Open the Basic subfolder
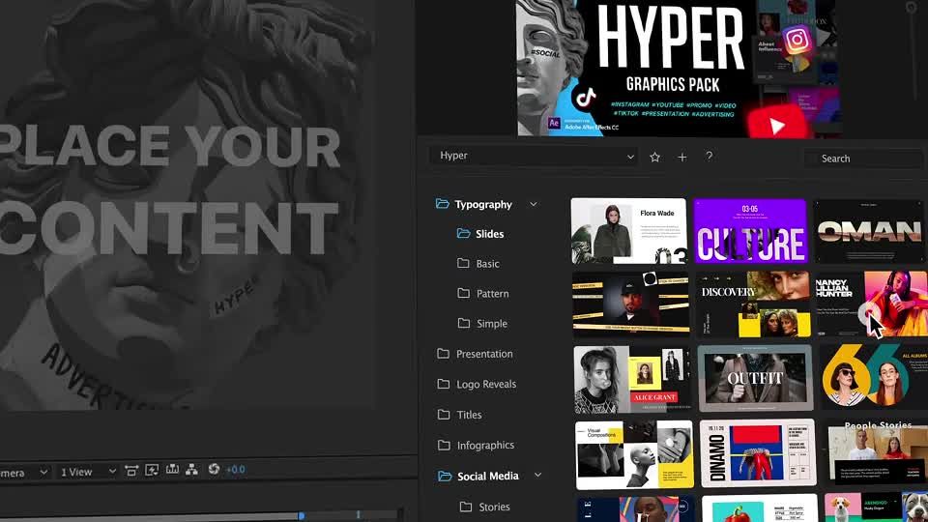This screenshot has width=928, height=522. [478, 263]
